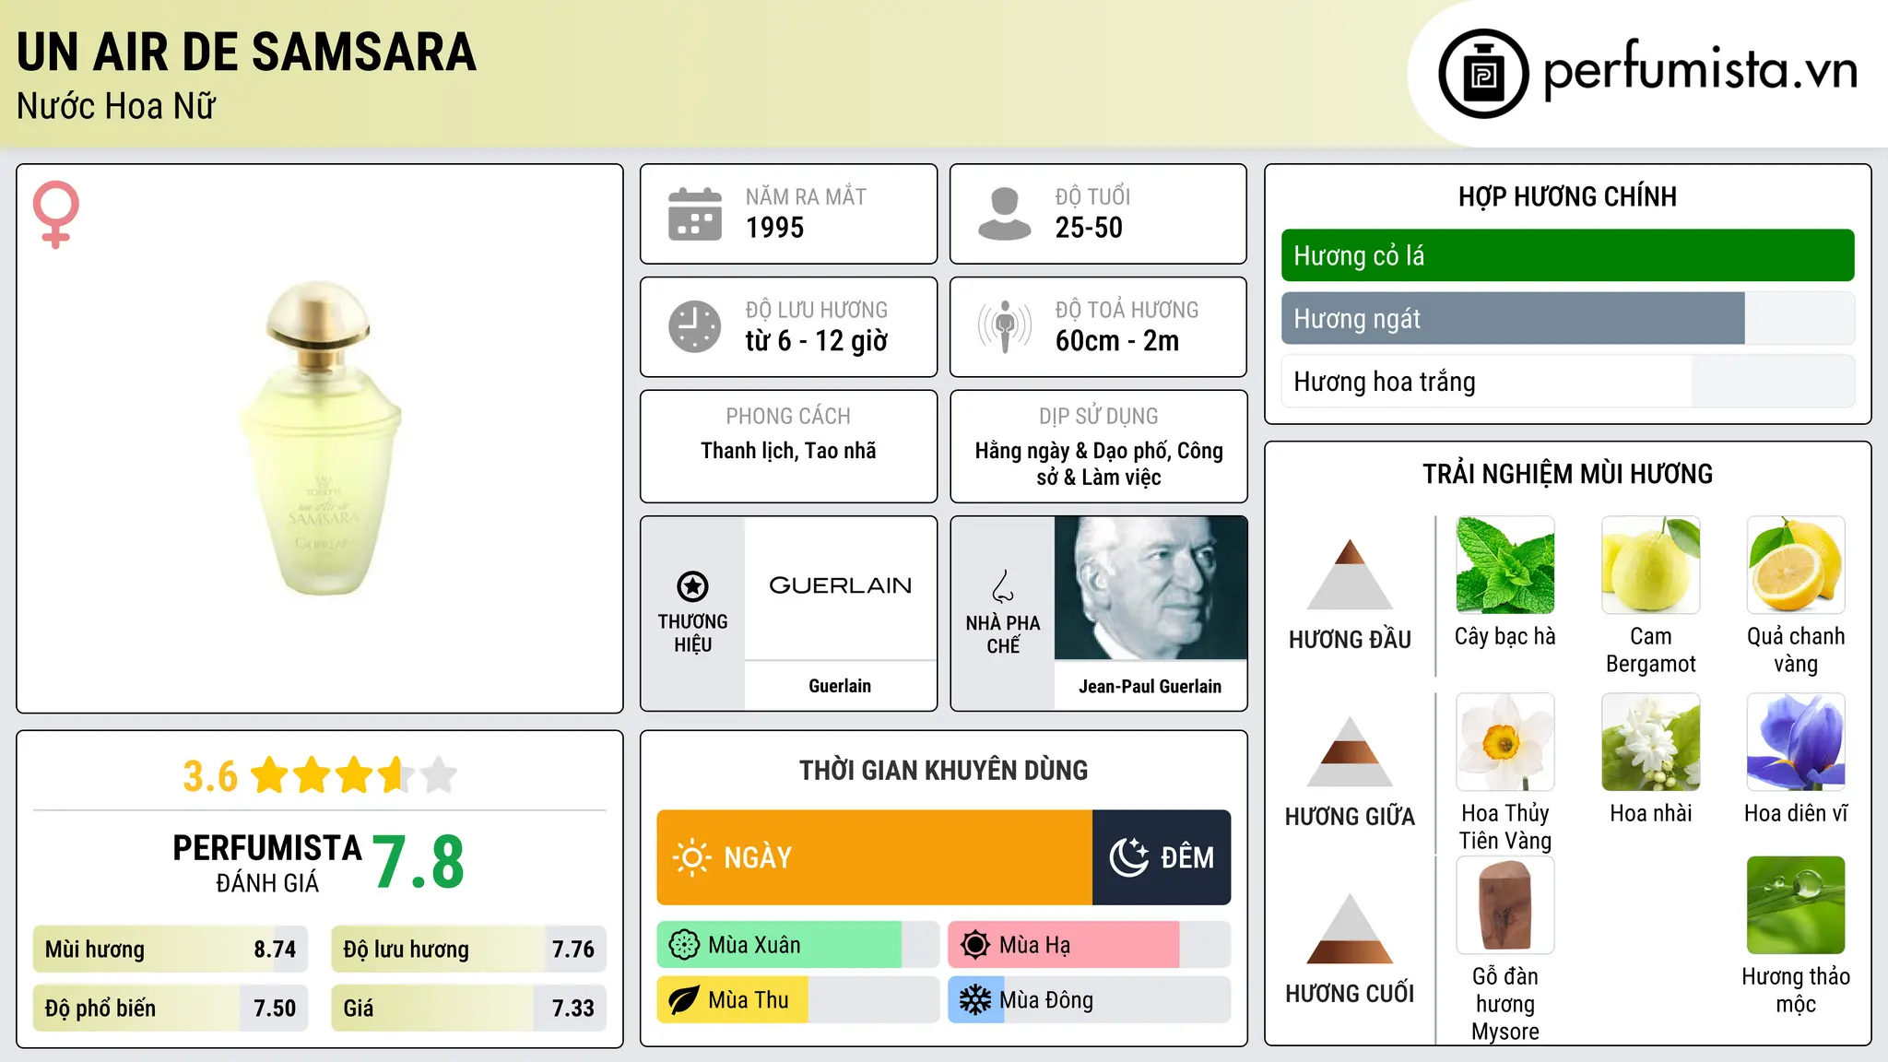Click the moon icon next to Đêm
Image resolution: width=1888 pixels, height=1062 pixels.
pos(1129,857)
